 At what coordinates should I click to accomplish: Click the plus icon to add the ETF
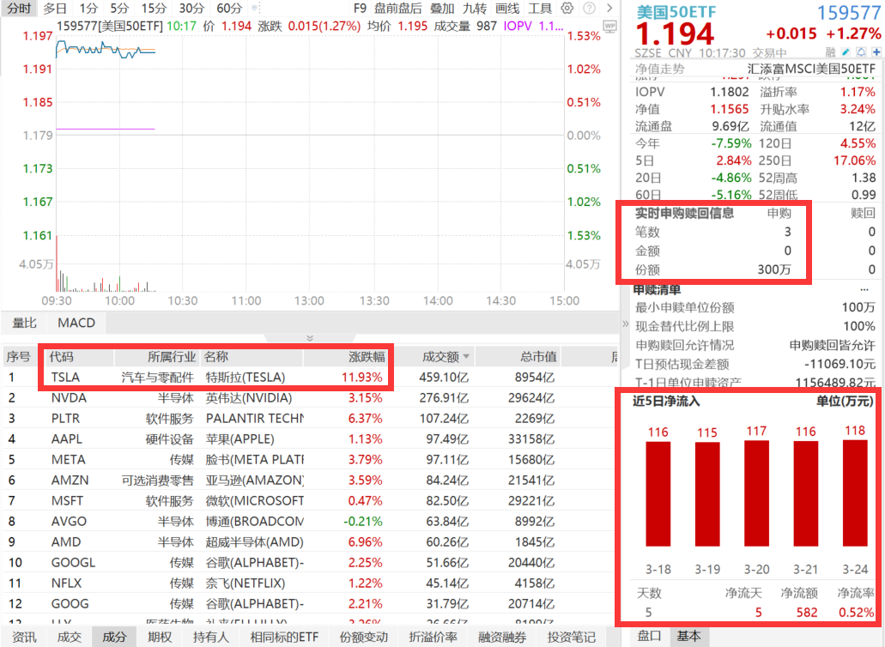tap(876, 51)
